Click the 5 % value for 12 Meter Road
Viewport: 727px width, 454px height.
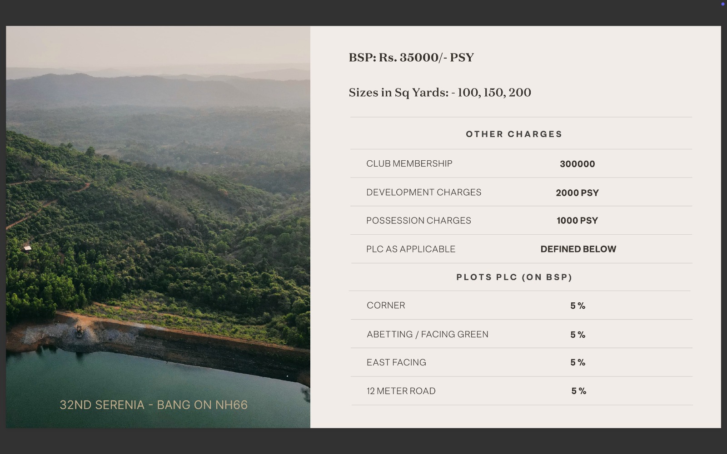tap(578, 391)
